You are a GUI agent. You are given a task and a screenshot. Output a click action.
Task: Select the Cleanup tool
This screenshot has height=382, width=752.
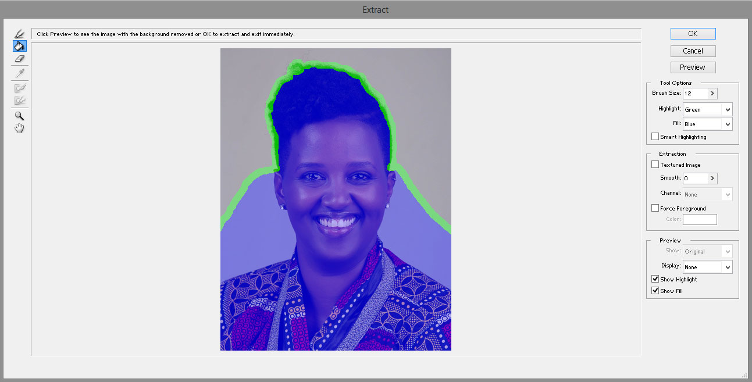(19, 88)
